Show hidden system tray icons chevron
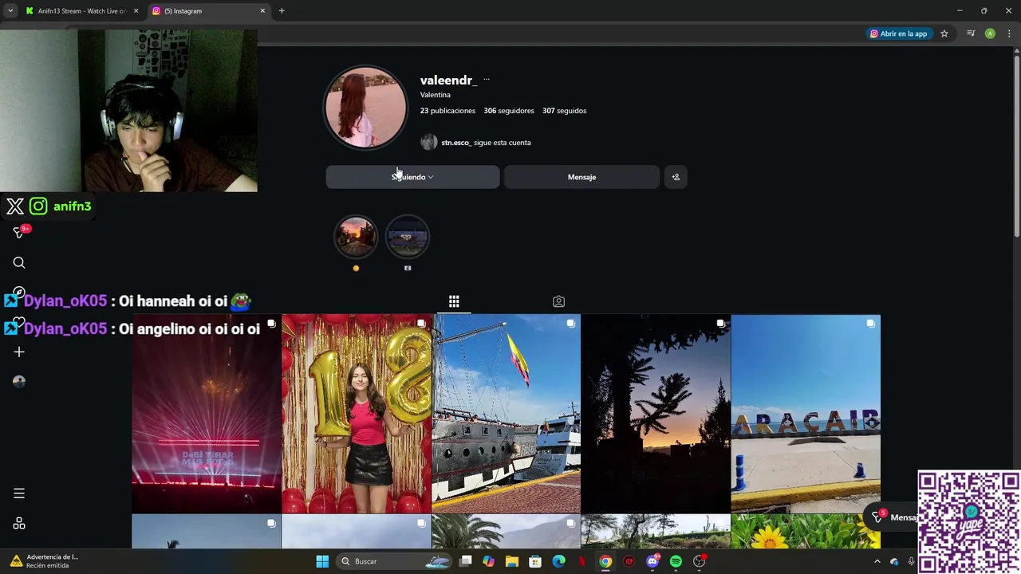1021x574 pixels. pyautogui.click(x=877, y=561)
